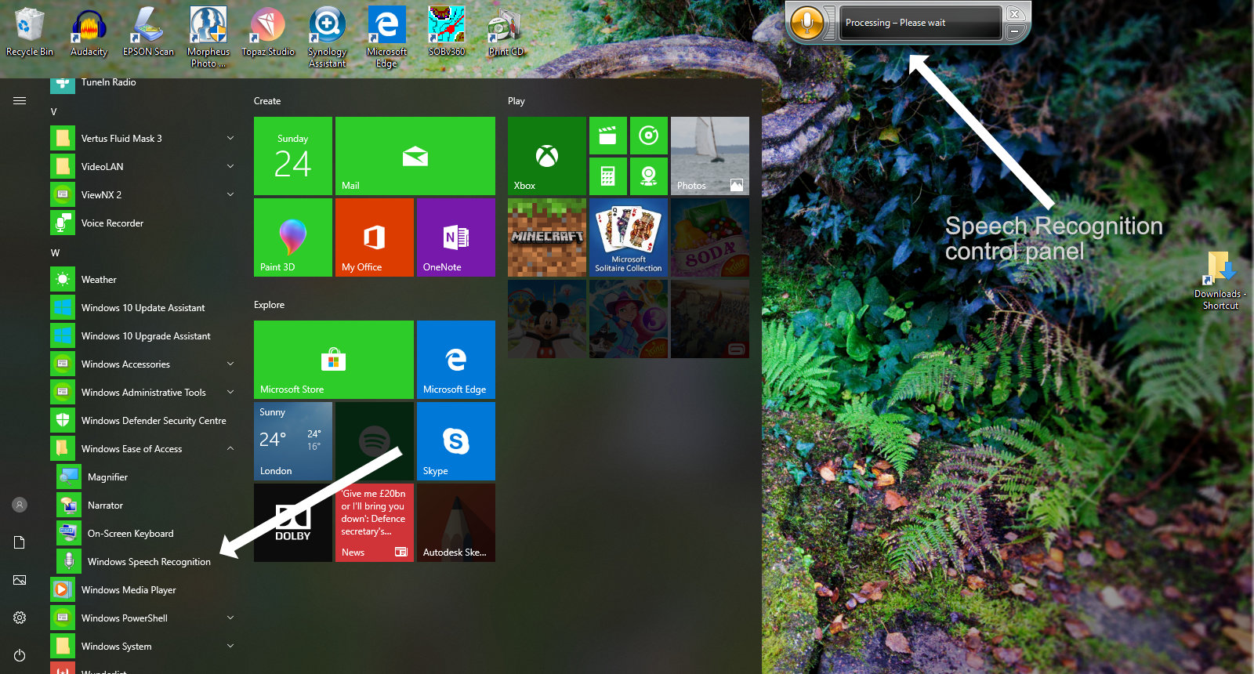
Task: Open the Camera small tile
Action: tap(649, 176)
